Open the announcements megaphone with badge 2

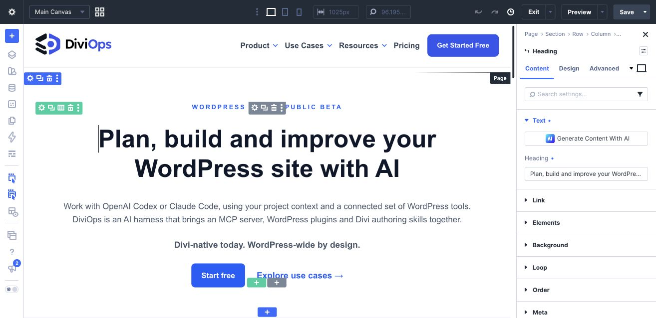(12, 268)
